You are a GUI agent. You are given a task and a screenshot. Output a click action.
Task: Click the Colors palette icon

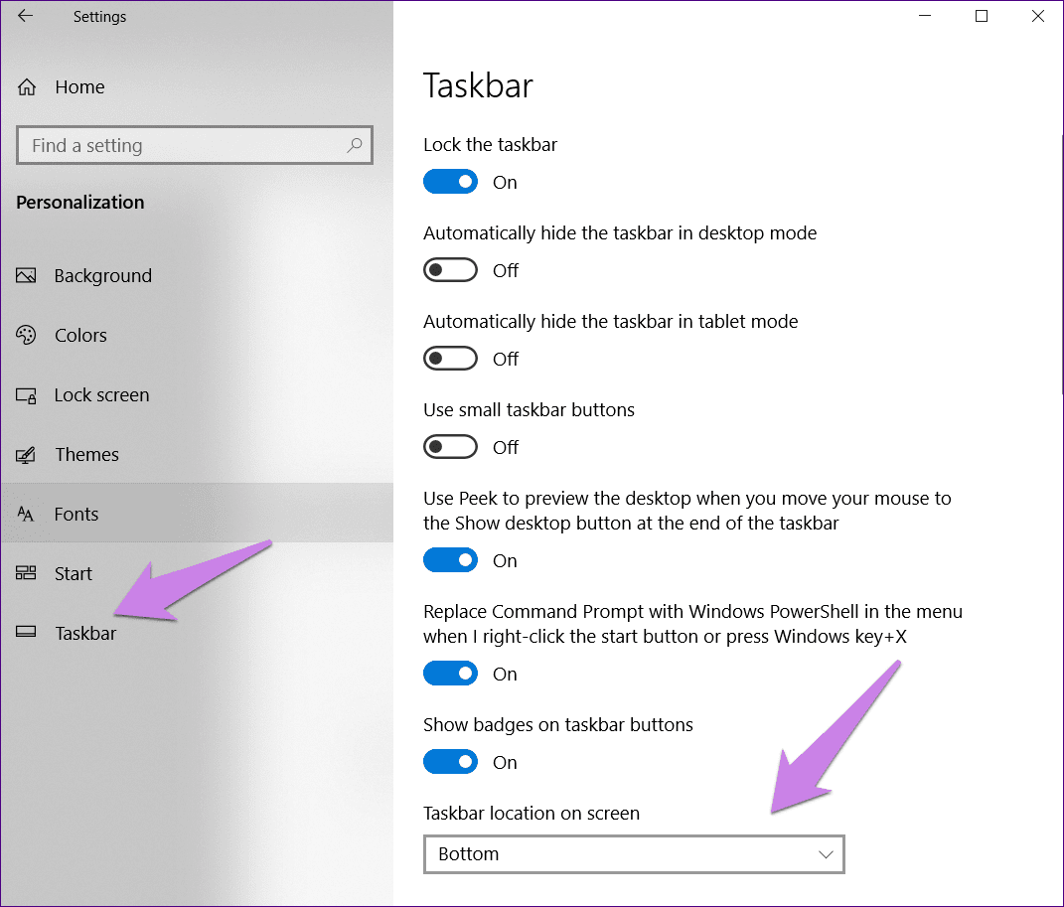tap(26, 335)
